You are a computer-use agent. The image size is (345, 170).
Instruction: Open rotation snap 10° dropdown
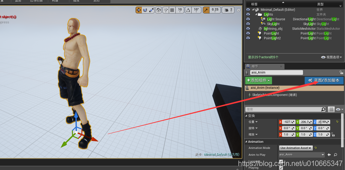click(196, 10)
